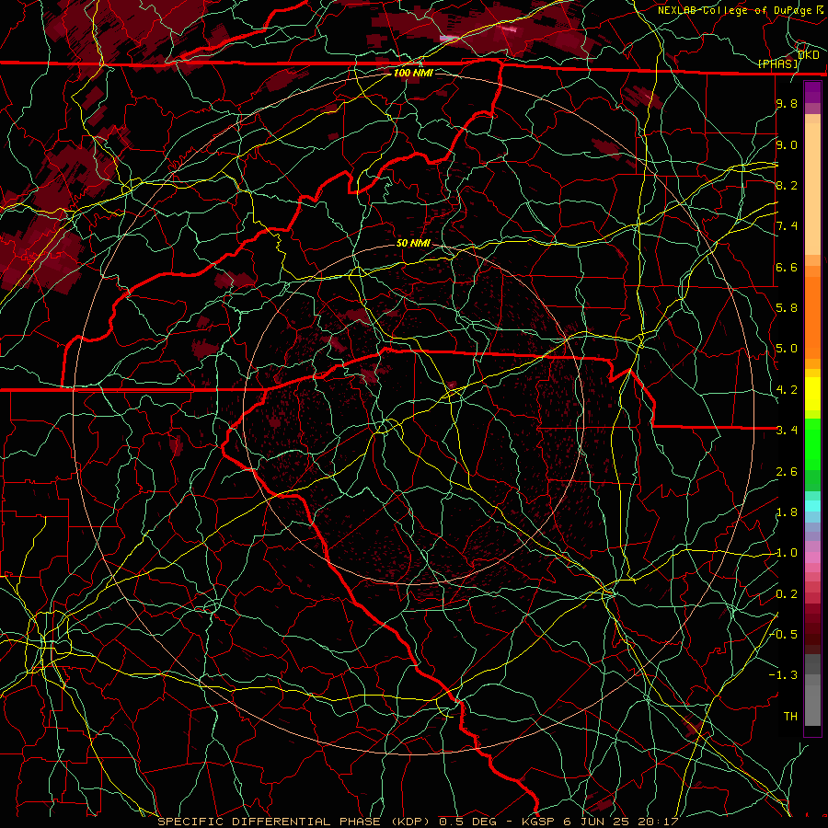The width and height of the screenshot is (828, 828).
Task: Click the 8.2 scale value
Action: [787, 185]
